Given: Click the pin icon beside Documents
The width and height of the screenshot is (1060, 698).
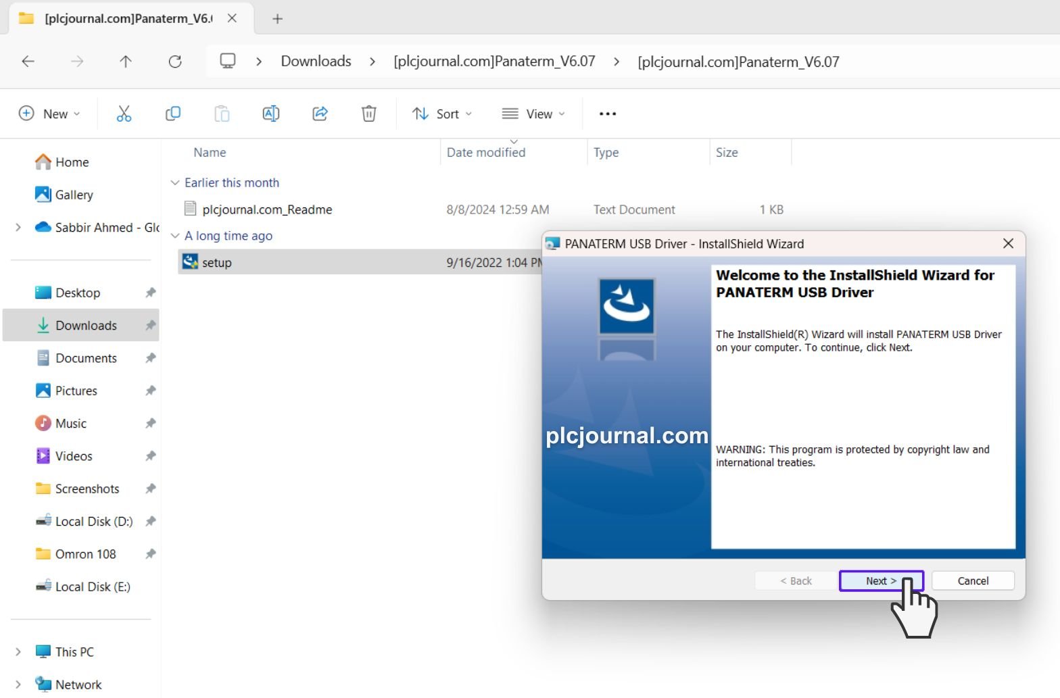Looking at the screenshot, I should pyautogui.click(x=150, y=357).
